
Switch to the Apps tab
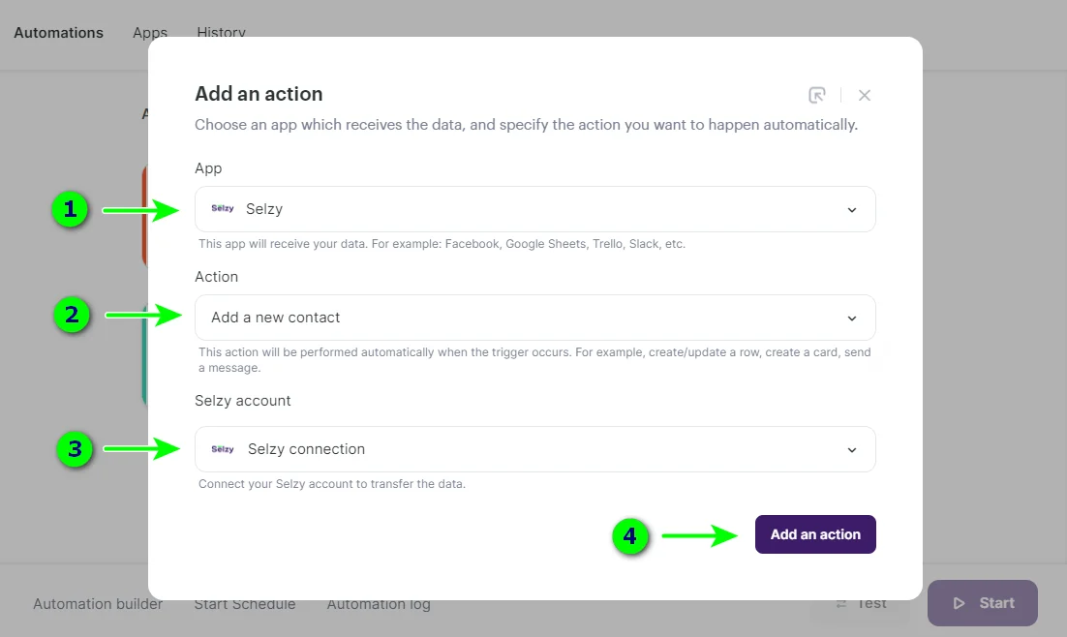coord(149,32)
